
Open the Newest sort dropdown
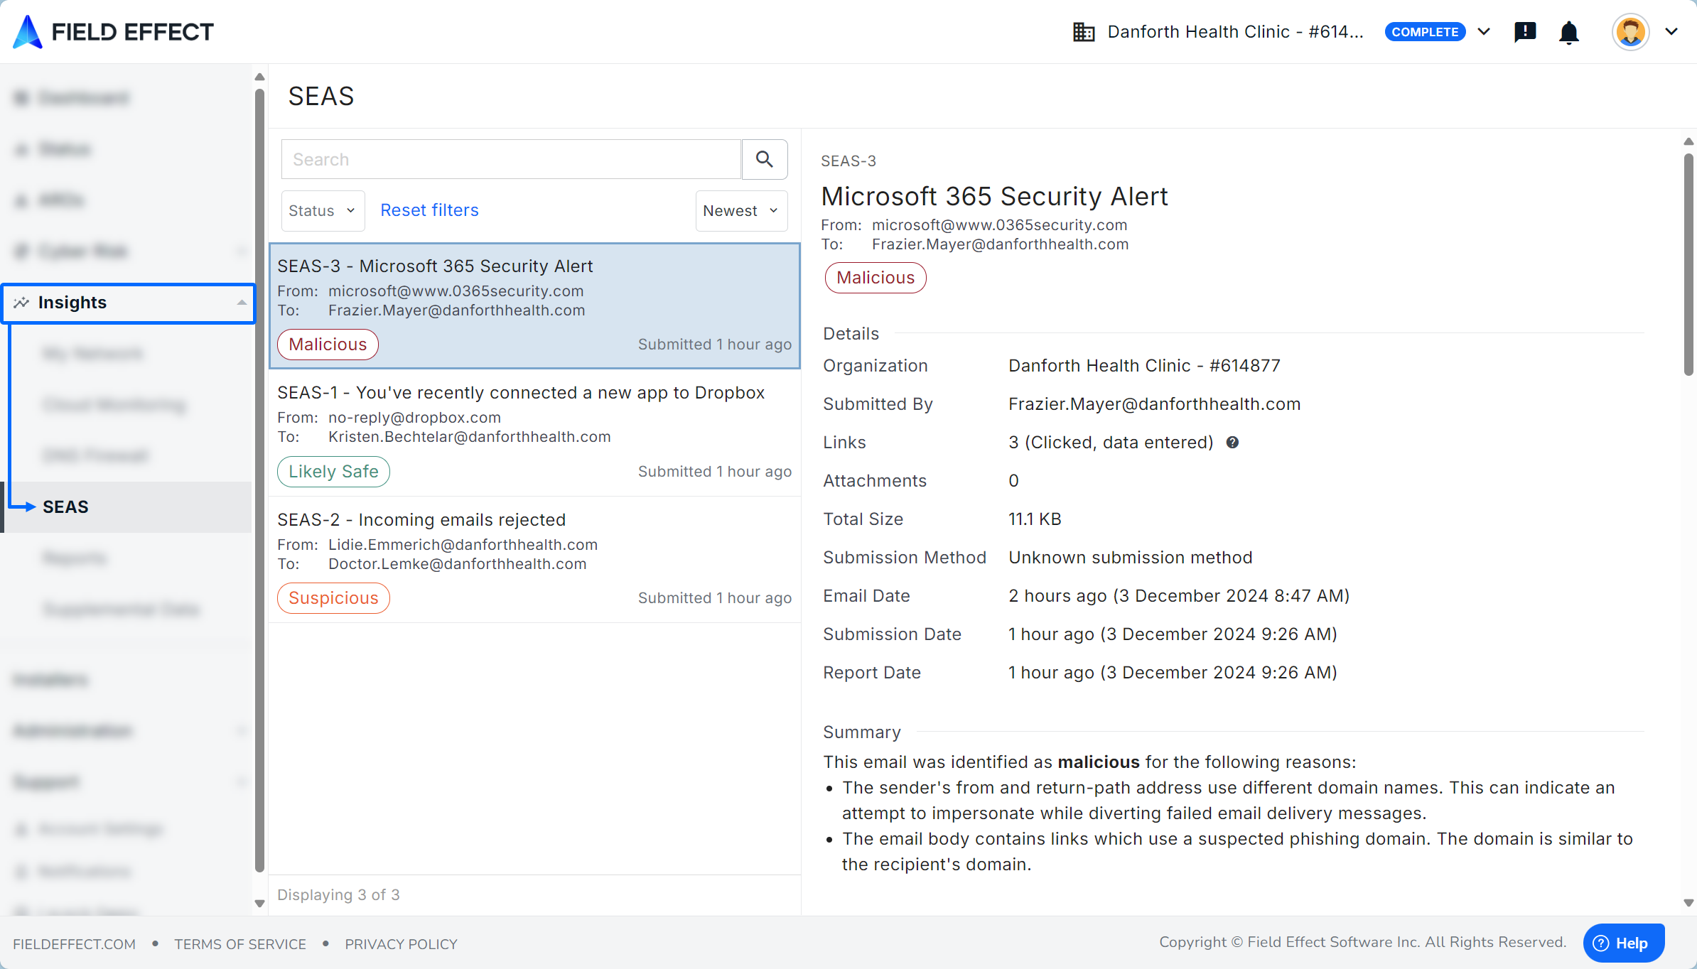[740, 211]
